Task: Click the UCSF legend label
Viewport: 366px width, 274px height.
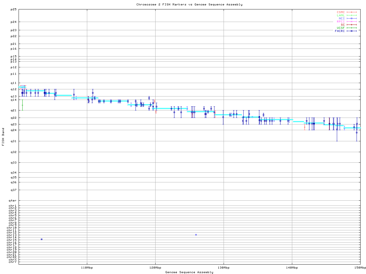Action: pos(341,28)
